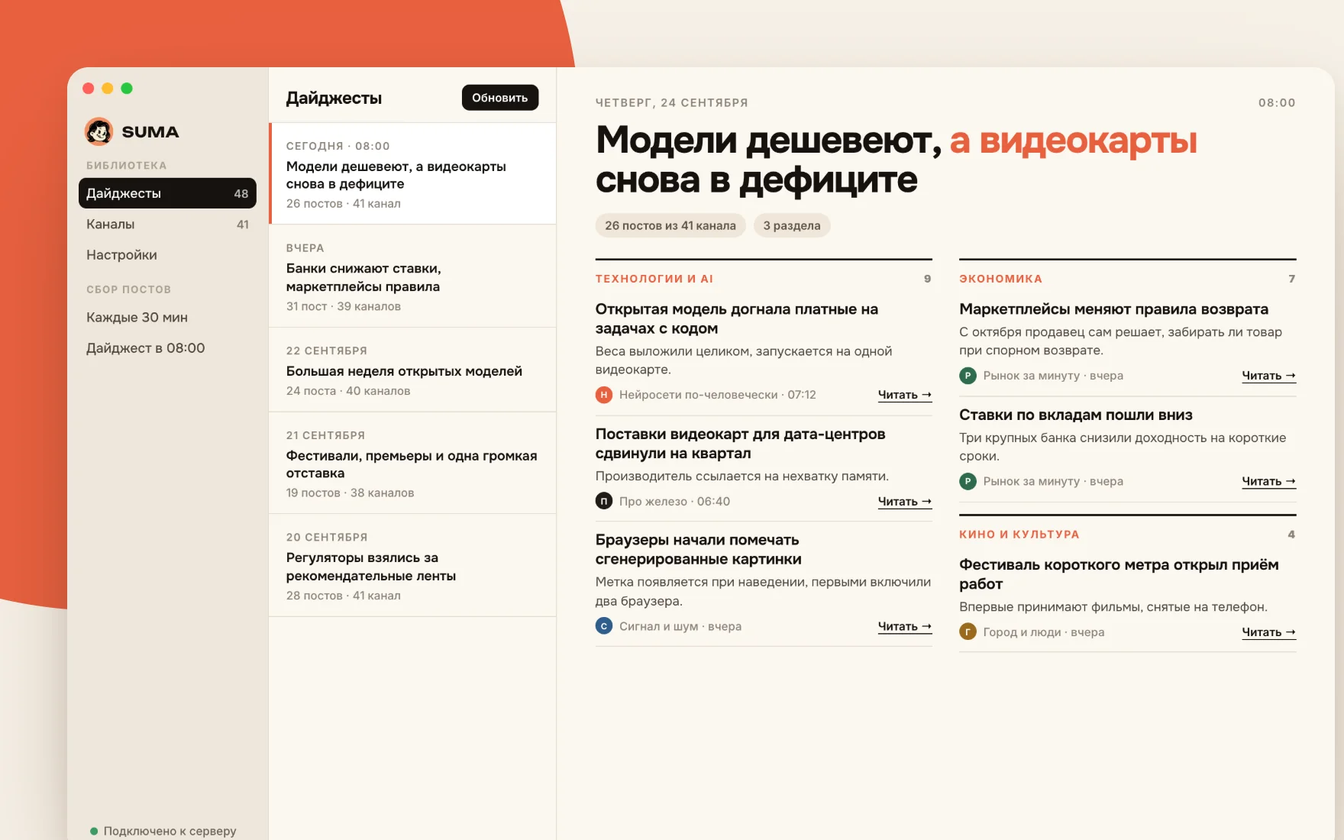1344x840 pixels.
Task: Click the main digest title Модели дешевеют
Action: tap(896, 160)
